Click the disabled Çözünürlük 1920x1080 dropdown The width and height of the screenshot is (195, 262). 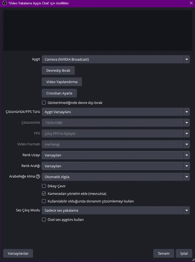point(116,123)
